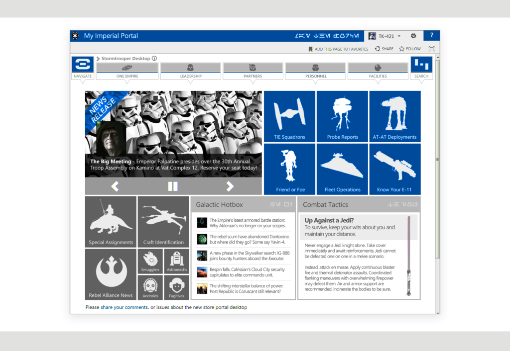Pause the news slideshow
The width and height of the screenshot is (510, 351).
pos(173,186)
